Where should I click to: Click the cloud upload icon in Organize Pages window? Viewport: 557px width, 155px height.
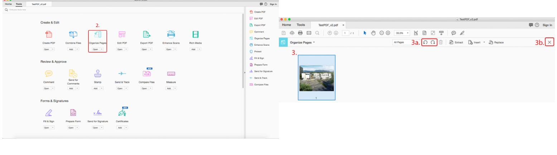point(292,33)
